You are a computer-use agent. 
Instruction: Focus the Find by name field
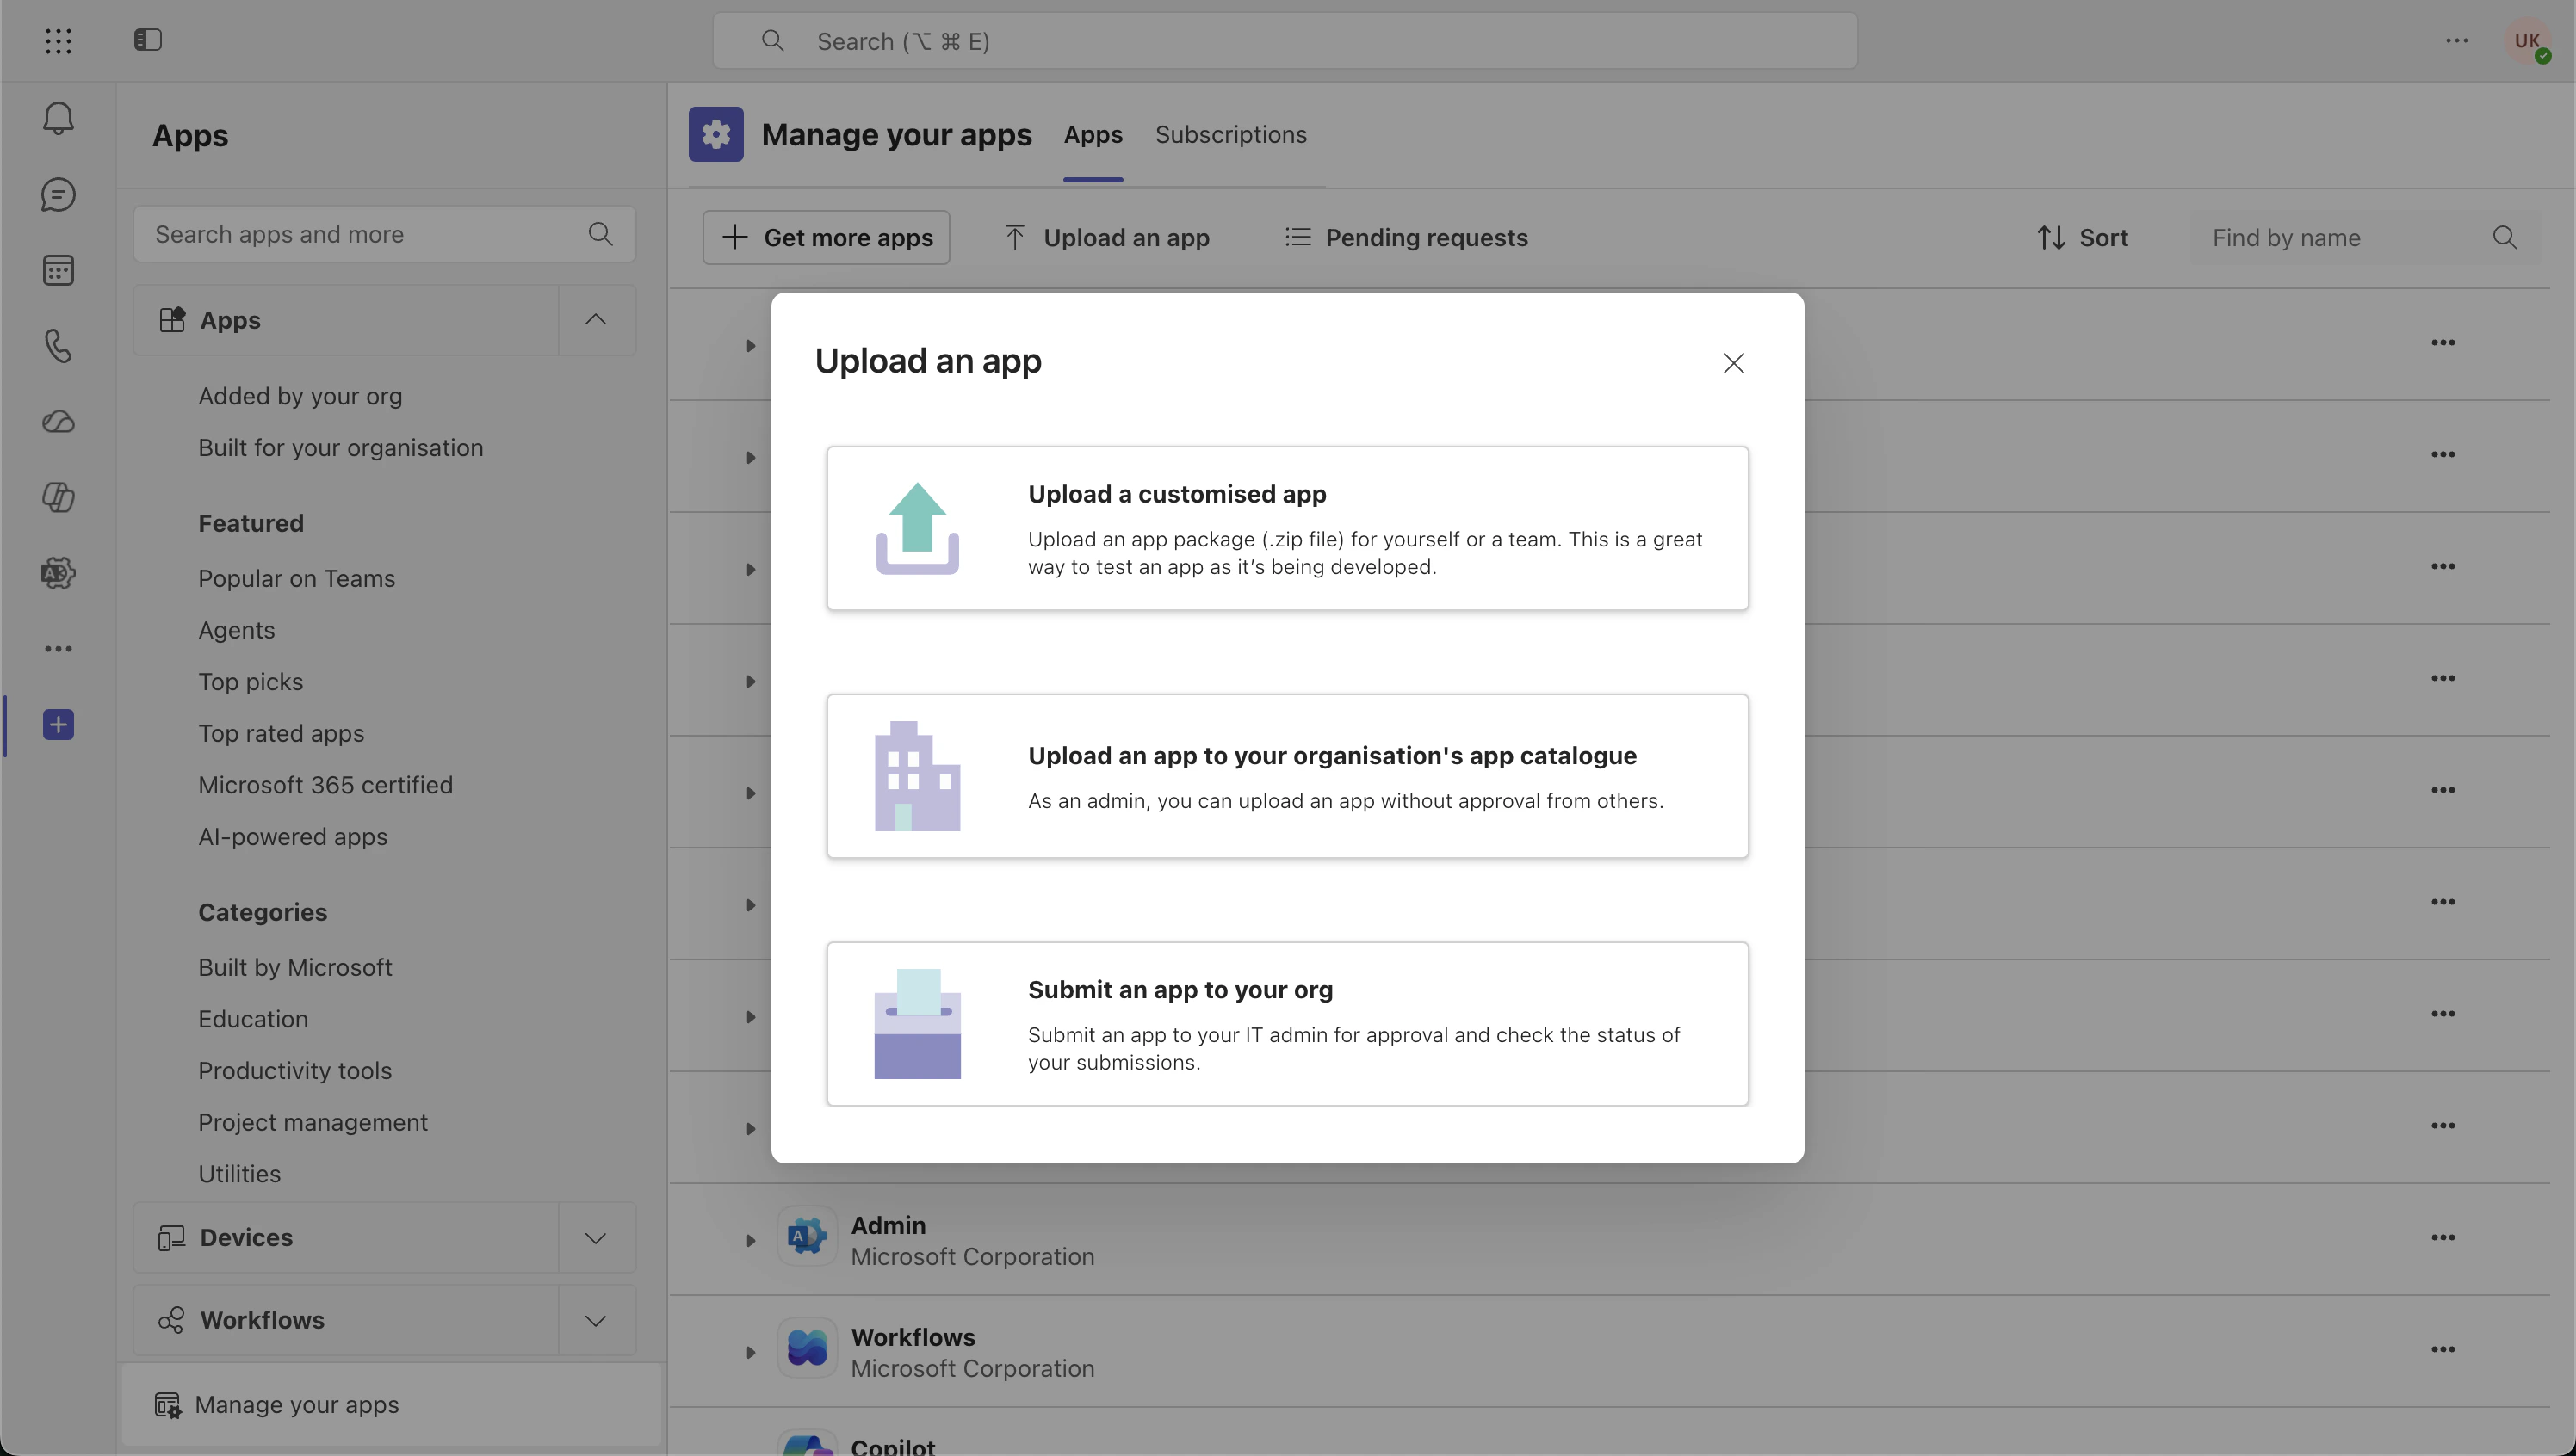[2365, 238]
